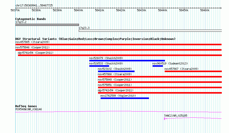Viewport: 229px width, 133px height.
Task: Click the 58430k ruler tick label
Action: [142, 10]
